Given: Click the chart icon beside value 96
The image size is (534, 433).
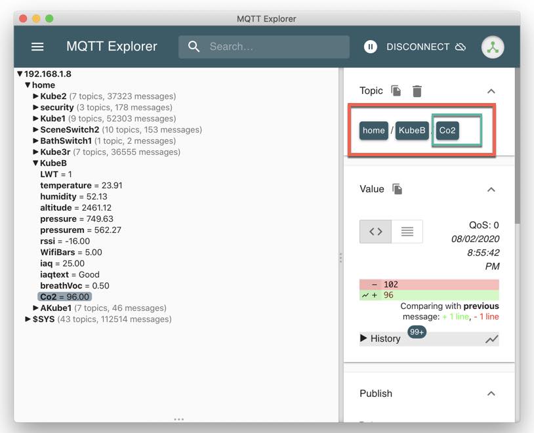Looking at the screenshot, I should pos(365,295).
